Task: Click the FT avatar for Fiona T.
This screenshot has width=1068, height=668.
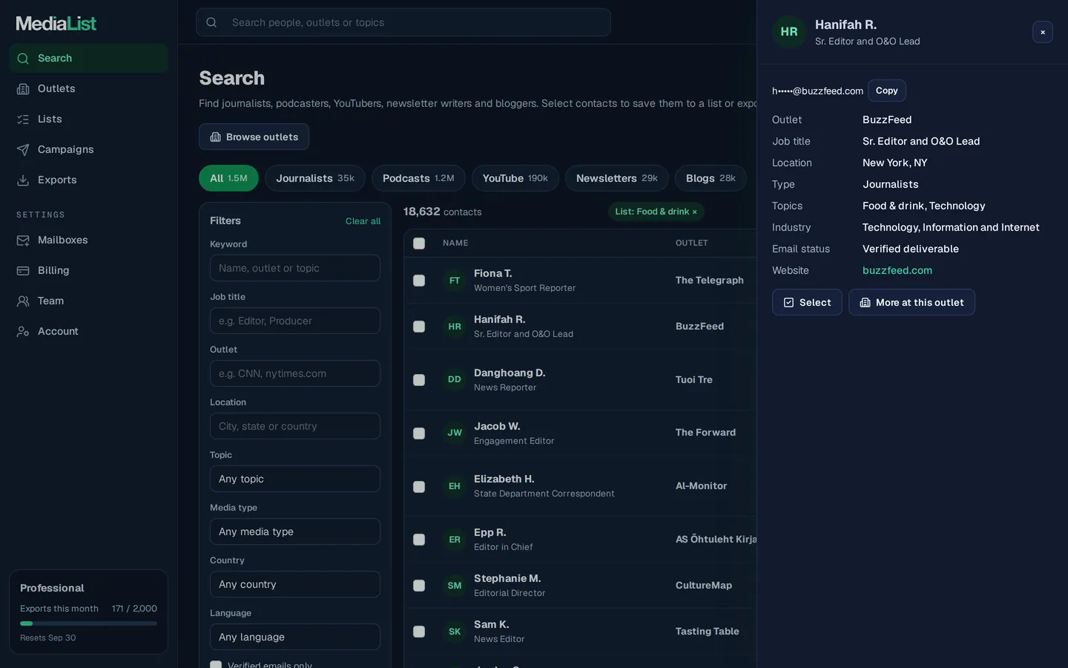Action: (455, 281)
